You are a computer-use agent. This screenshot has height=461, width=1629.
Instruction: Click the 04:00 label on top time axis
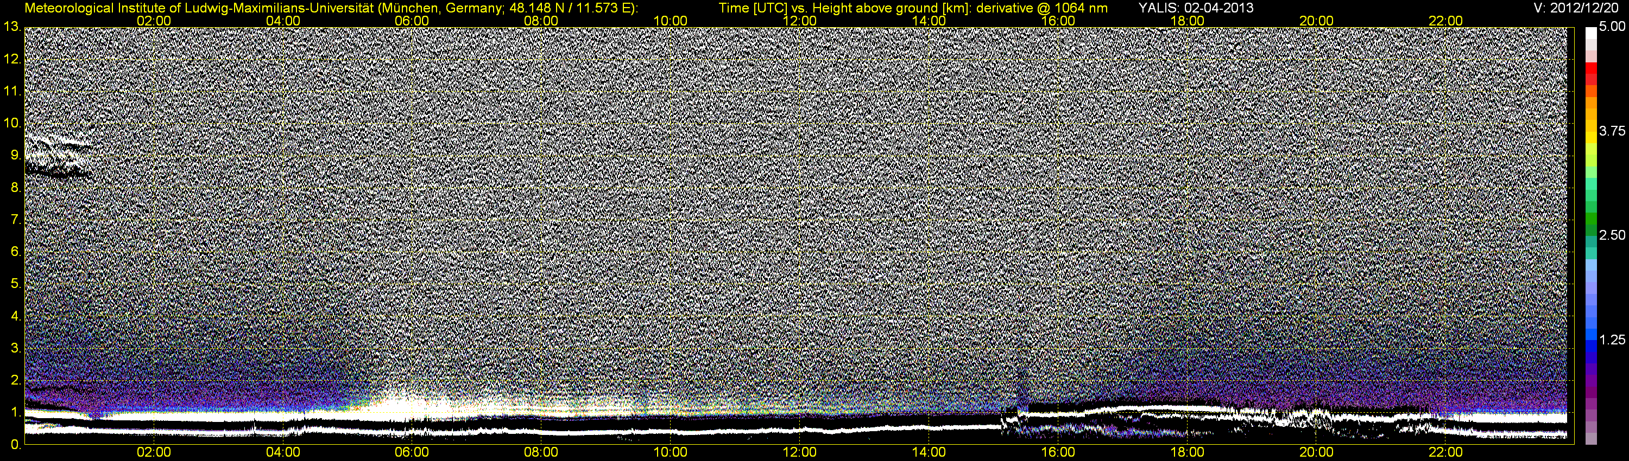283,21
